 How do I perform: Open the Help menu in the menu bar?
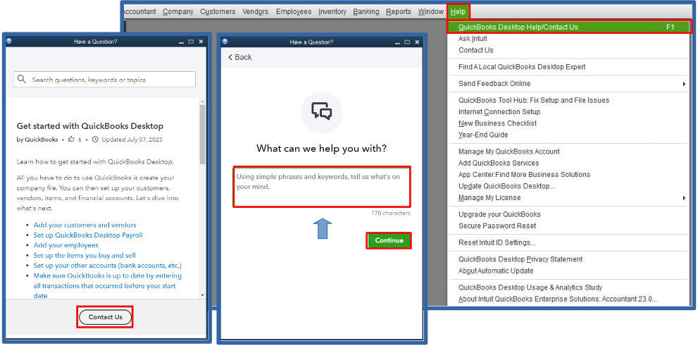click(457, 11)
